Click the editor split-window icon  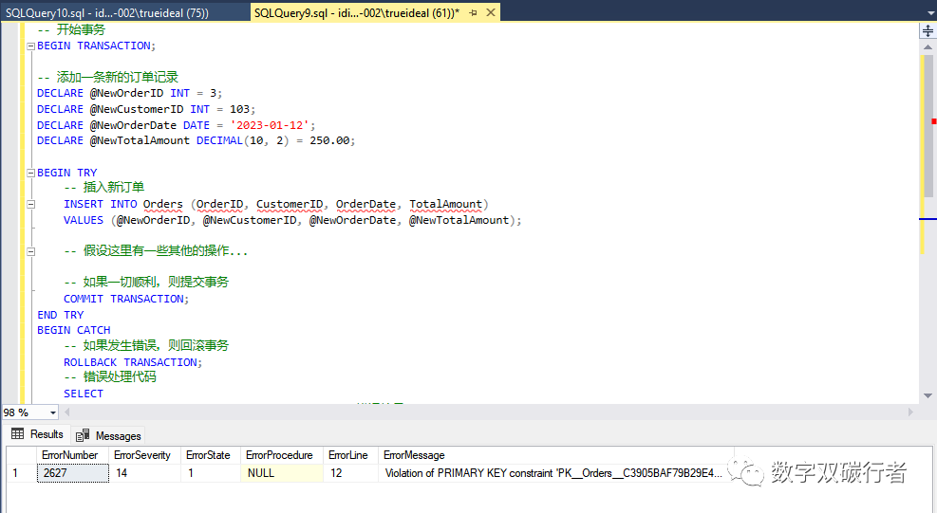928,31
